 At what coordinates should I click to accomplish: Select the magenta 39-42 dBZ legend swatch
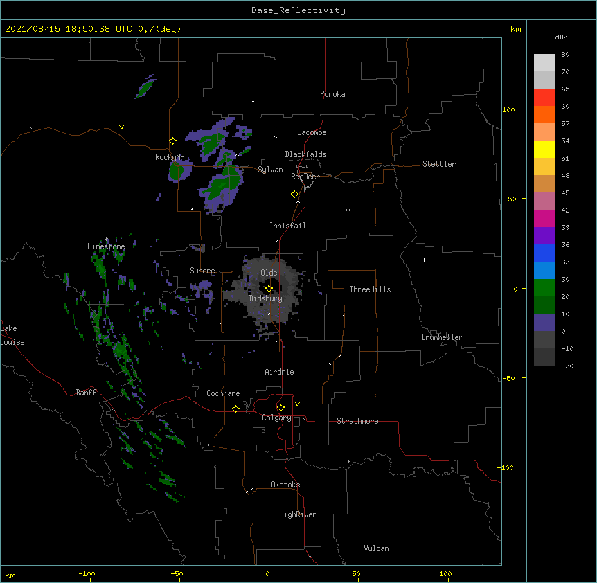544,219
